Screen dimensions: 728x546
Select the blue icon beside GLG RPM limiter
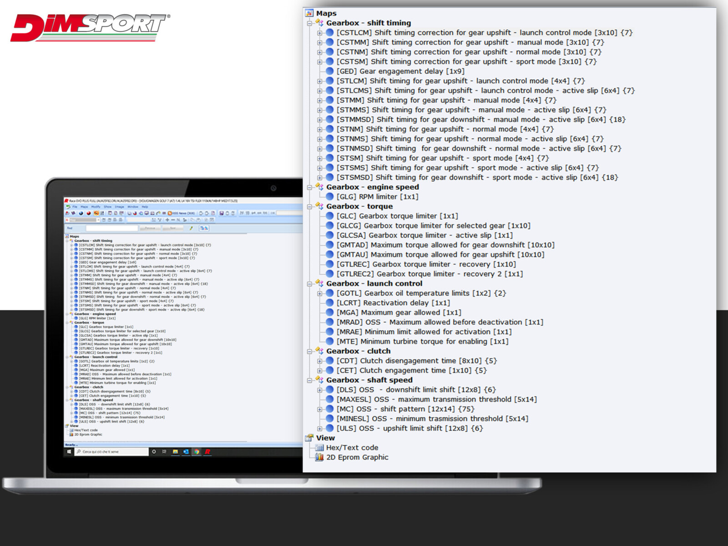pyautogui.click(x=330, y=197)
